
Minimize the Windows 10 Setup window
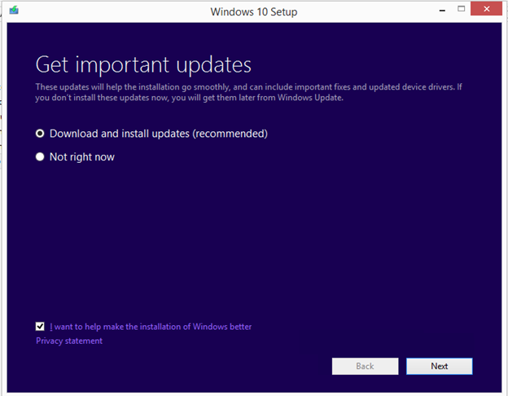click(442, 10)
